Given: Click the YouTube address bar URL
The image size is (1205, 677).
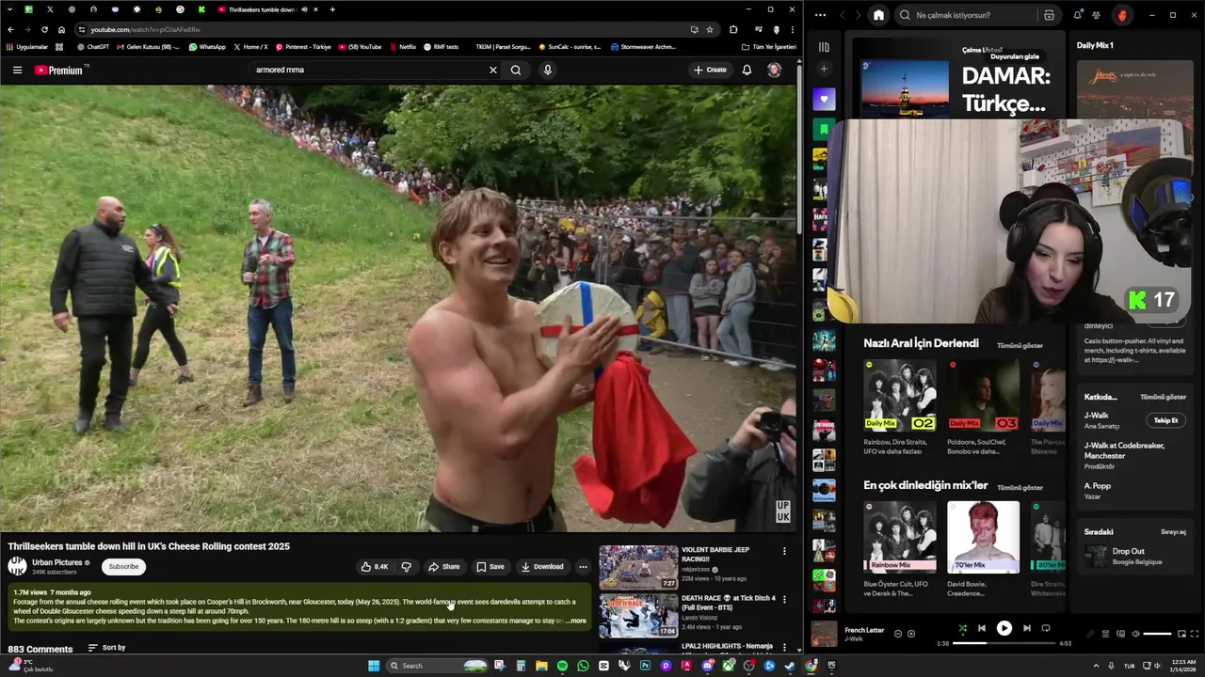Looking at the screenshot, I should [x=146, y=30].
